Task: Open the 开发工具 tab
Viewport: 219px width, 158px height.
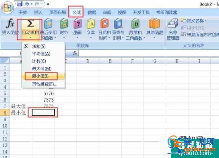Action: point(141,12)
